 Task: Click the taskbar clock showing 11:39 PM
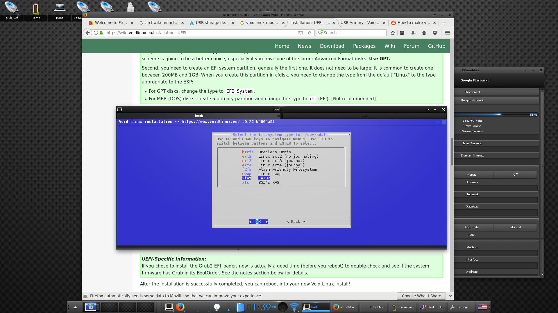pos(262,307)
